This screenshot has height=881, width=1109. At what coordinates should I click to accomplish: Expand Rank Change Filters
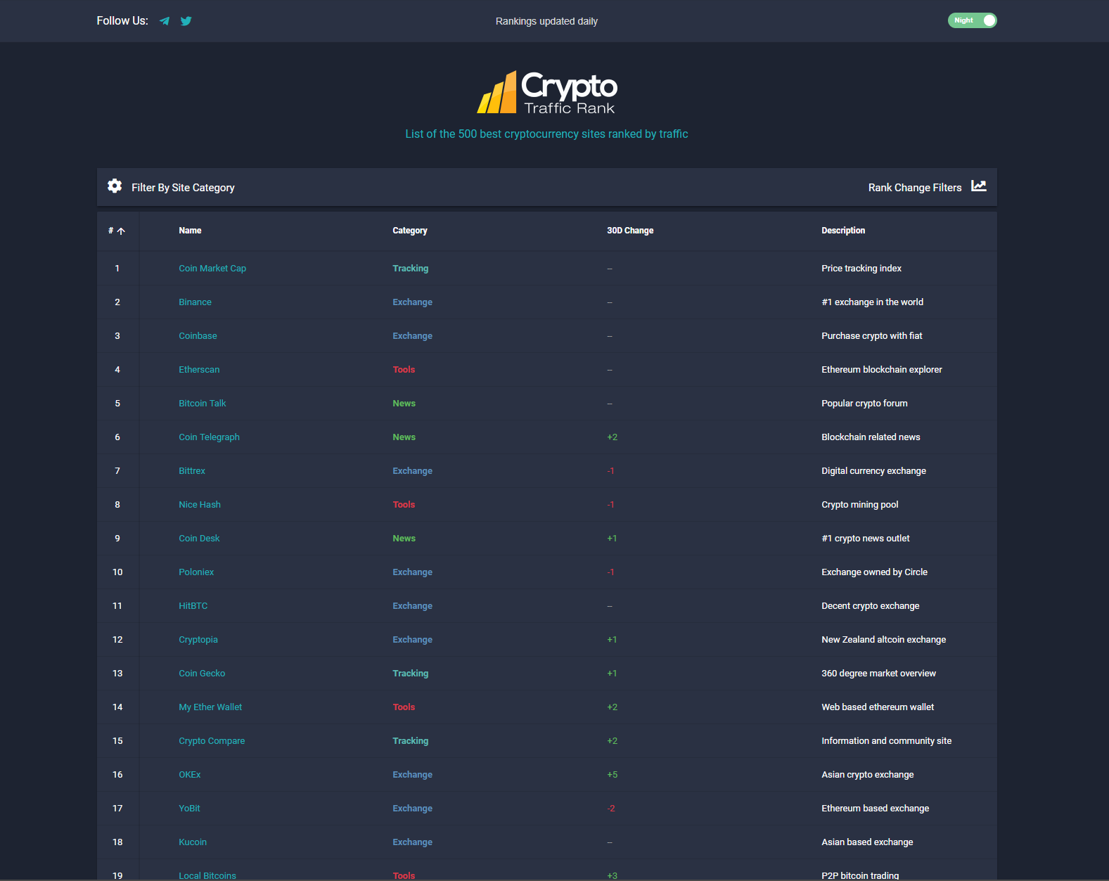915,188
